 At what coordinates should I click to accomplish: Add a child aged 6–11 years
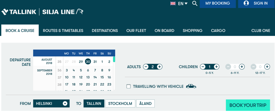tap(242, 67)
